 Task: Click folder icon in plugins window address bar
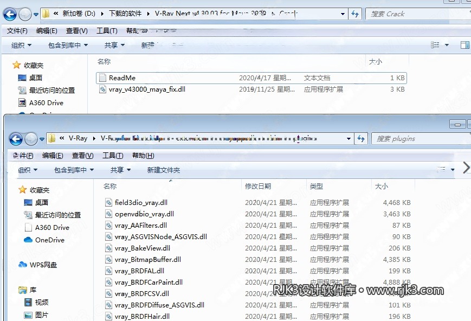click(51, 138)
